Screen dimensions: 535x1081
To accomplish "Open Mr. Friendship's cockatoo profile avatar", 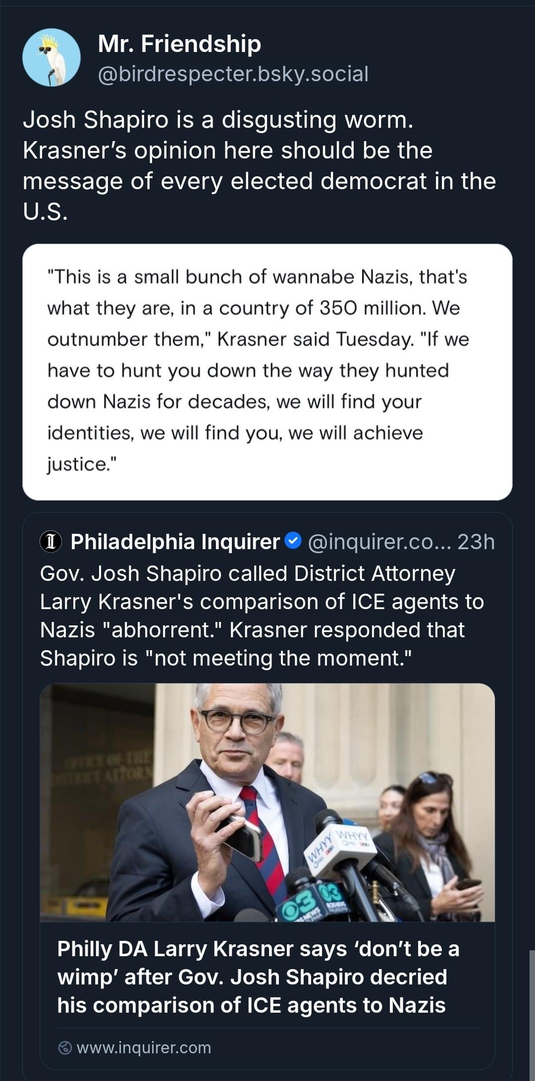I will point(52,57).
